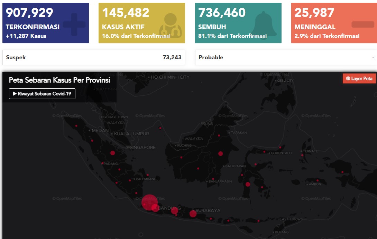The width and height of the screenshot is (377, 239).
Task: Click the +11,287 Kasus daily increase text
Action: click(x=26, y=36)
